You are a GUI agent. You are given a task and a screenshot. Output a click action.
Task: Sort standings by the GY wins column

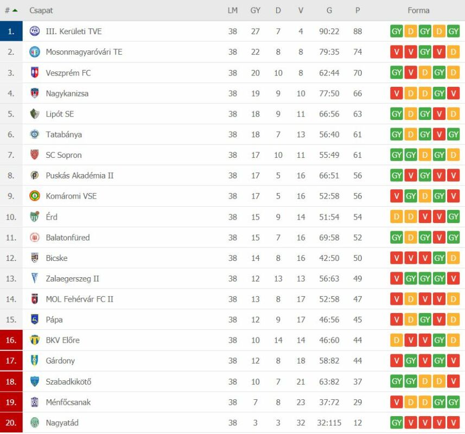256,10
